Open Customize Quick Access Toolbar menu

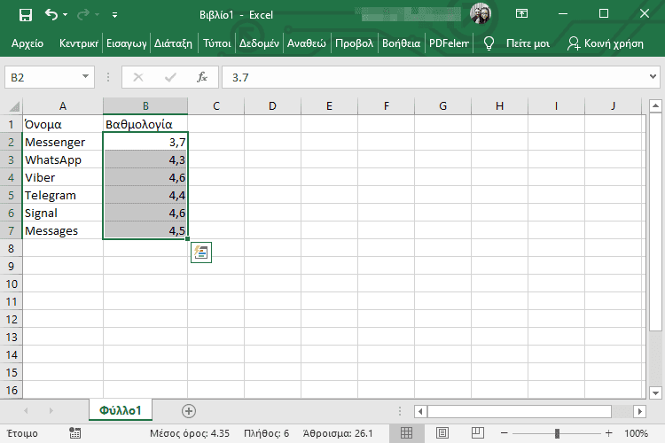(114, 15)
